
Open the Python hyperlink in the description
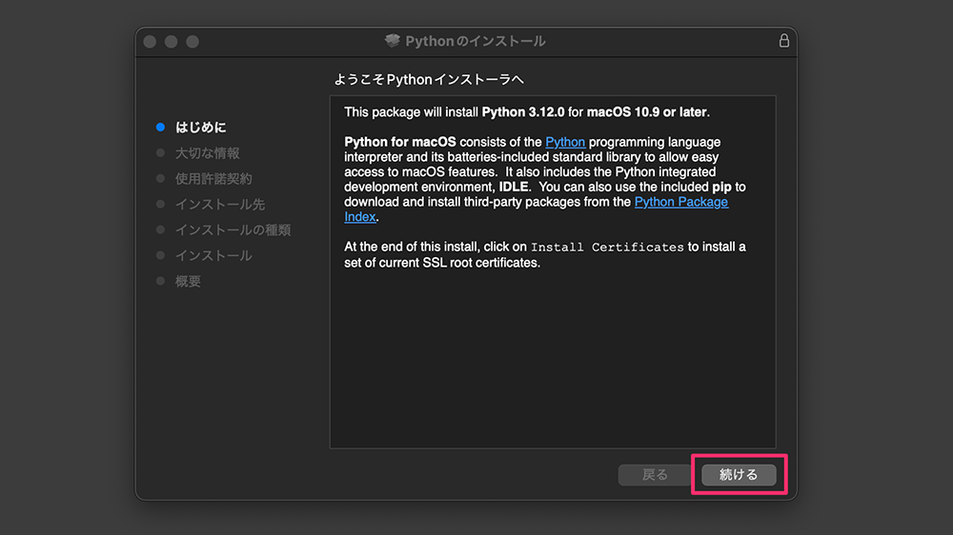point(565,142)
